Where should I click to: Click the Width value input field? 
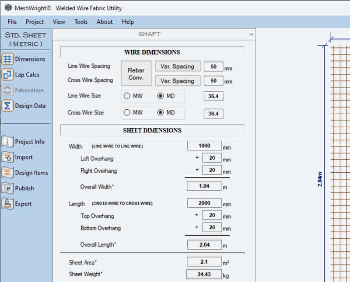204,146
